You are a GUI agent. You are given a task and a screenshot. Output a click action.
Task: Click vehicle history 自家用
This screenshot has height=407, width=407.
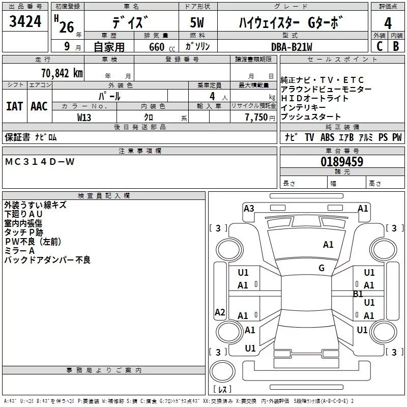point(109,47)
